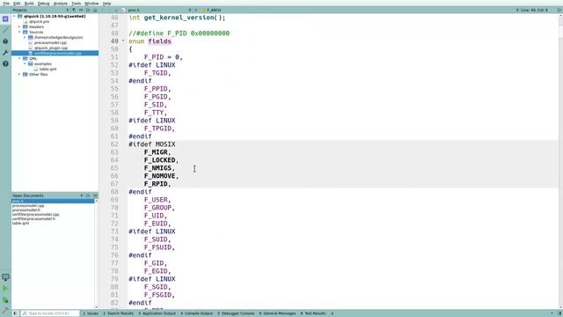Select sortfilterprocessmodel.cpp in Open Documents
The height and width of the screenshot is (317, 563).
[35, 214]
